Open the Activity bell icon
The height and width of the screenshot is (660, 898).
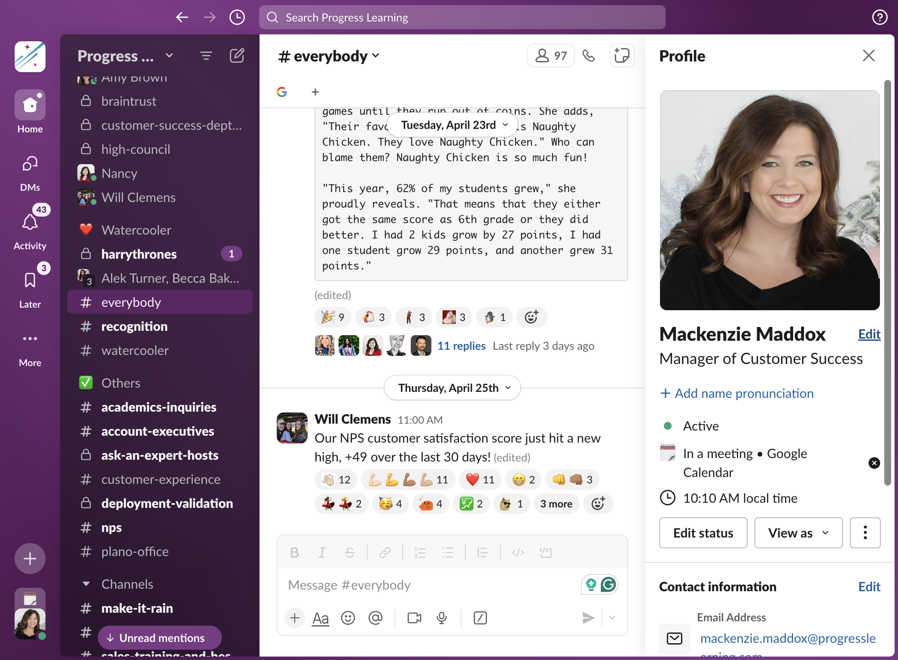tap(30, 222)
